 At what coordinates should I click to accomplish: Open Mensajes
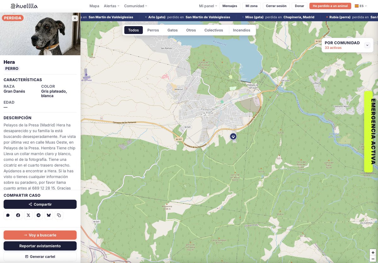pyautogui.click(x=230, y=6)
